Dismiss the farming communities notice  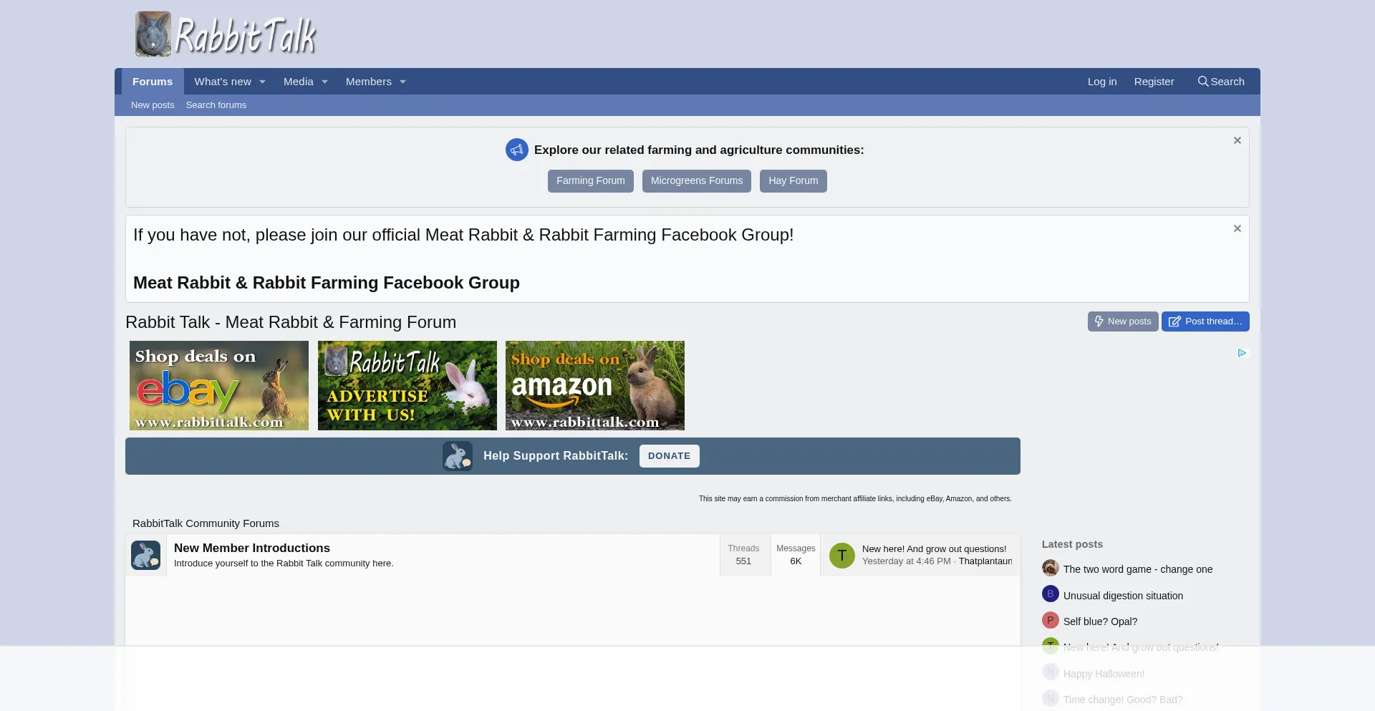pyautogui.click(x=1237, y=141)
